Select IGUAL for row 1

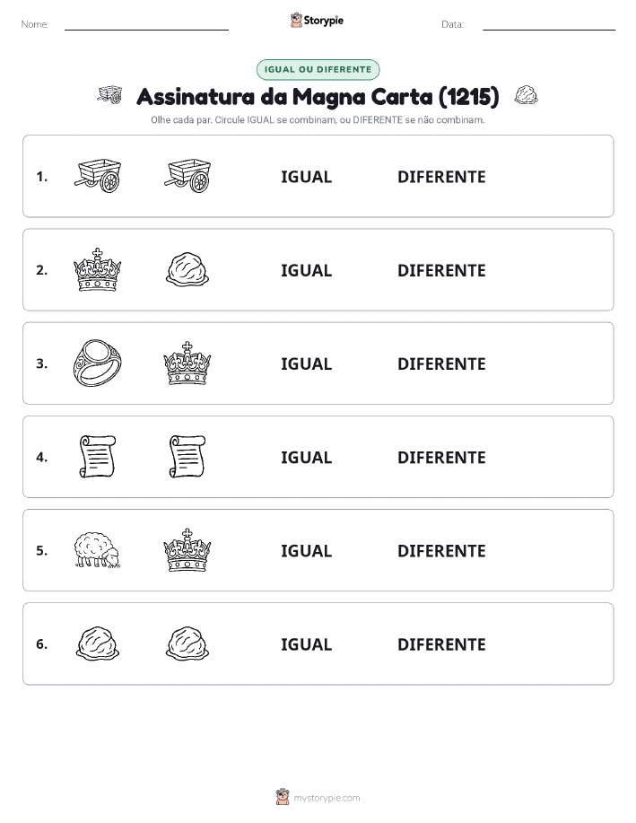pos(307,177)
